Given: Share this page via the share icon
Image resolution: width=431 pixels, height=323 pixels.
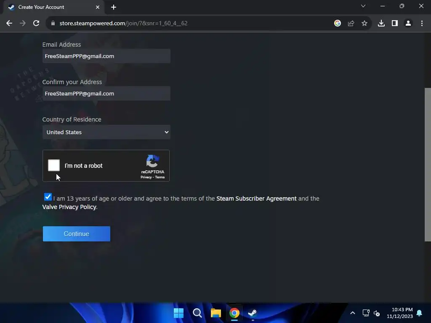Looking at the screenshot, I should (351, 24).
